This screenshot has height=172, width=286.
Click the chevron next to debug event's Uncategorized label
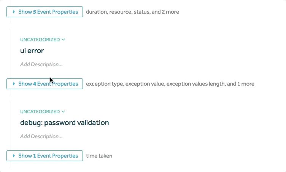[64, 112]
